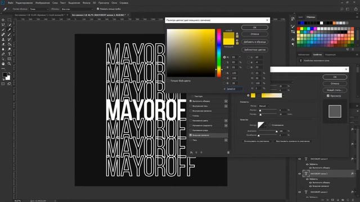Click OK in the color picker dialog

[255, 27]
